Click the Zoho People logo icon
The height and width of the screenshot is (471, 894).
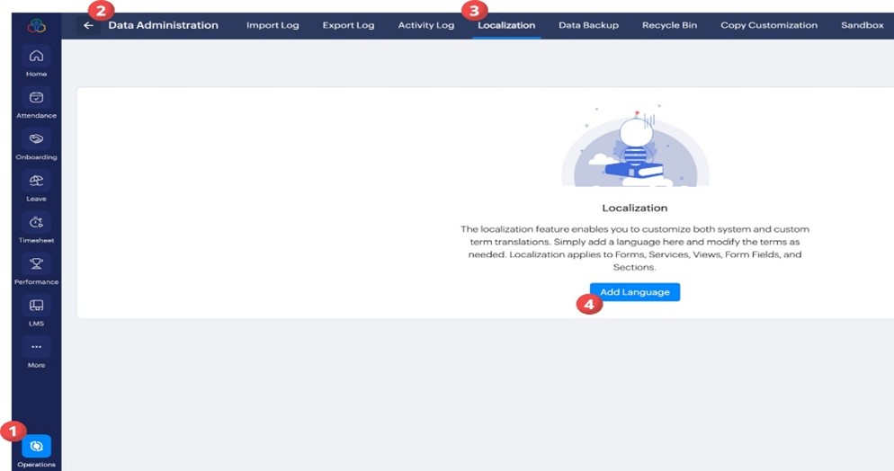(36, 25)
